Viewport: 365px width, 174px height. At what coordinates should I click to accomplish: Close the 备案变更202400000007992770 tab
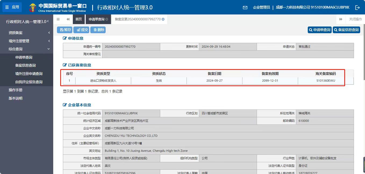click(163, 19)
